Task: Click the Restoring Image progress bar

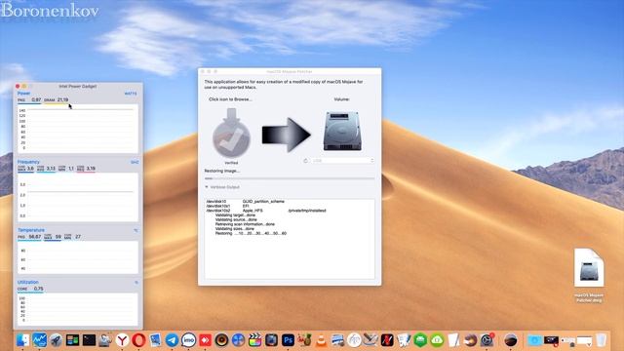Action: (290, 178)
